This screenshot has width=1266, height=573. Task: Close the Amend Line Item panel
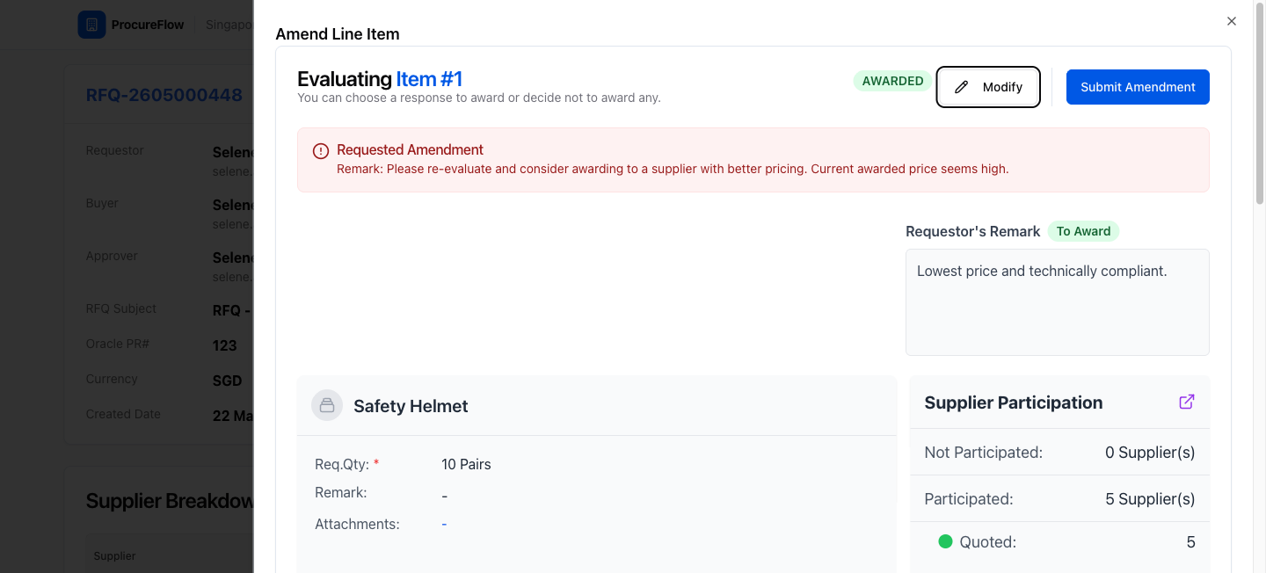[1232, 21]
